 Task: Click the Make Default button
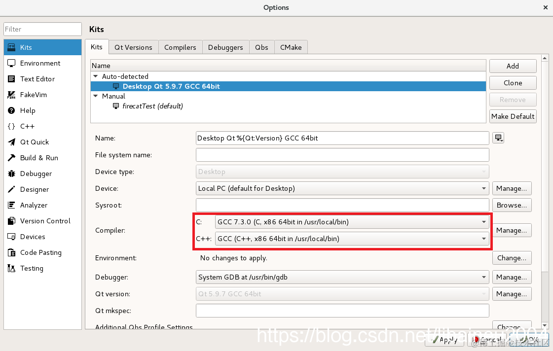513,116
